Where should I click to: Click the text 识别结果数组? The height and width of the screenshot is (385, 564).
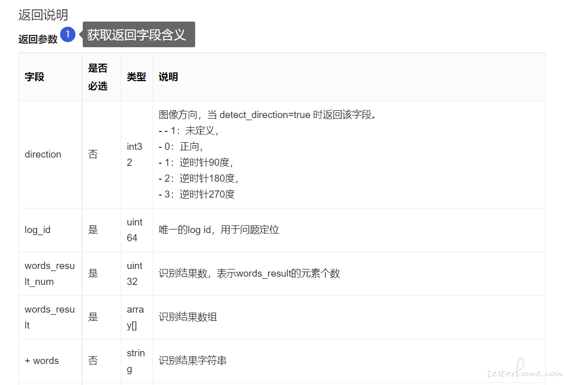click(188, 317)
